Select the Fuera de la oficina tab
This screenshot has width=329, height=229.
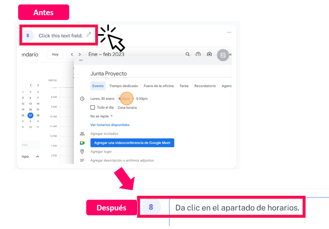(158, 86)
